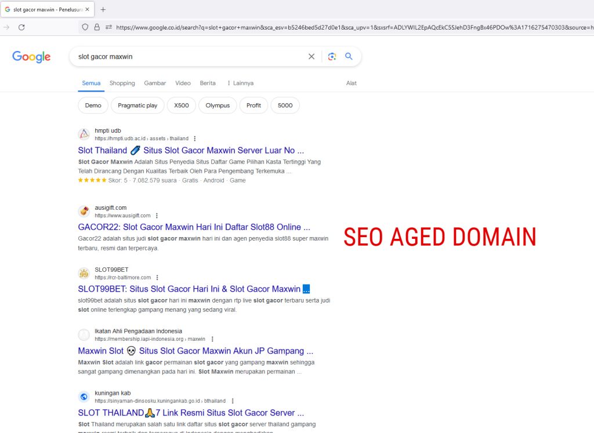Click ausigift.com site favicon

point(84,211)
